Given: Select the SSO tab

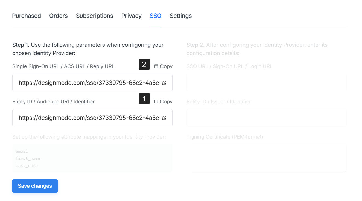Looking at the screenshot, I should [x=156, y=16].
